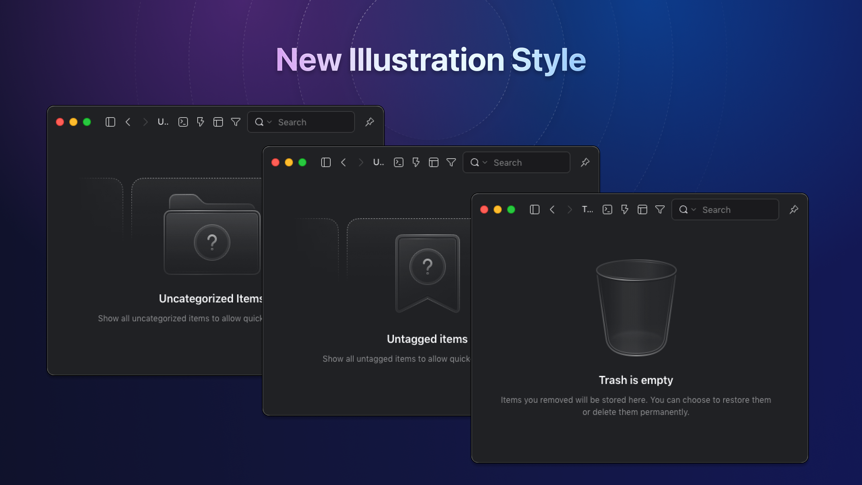Viewport: 862px width, 485px height.
Task: Click layout icon in Uncategorized Items window
Action: [218, 122]
